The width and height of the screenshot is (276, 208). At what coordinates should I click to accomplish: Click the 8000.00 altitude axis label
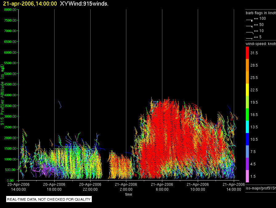pyautogui.click(x=10, y=10)
